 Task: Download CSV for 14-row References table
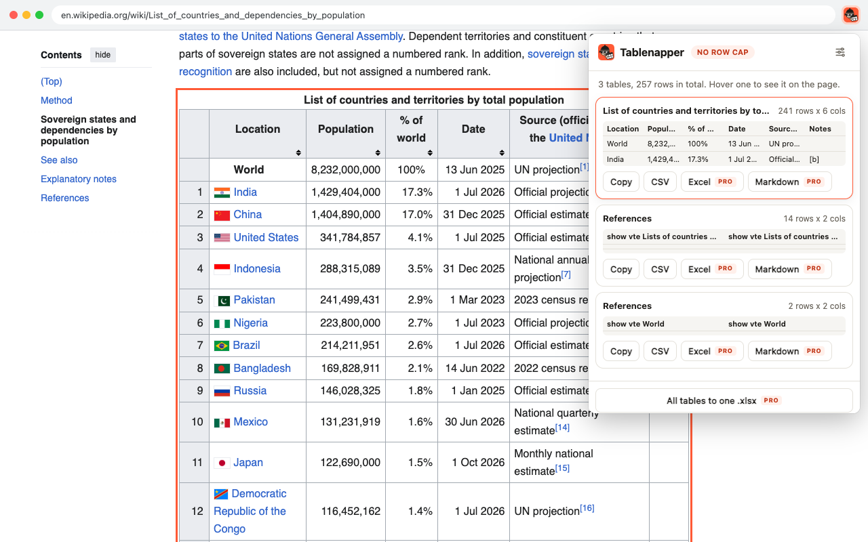click(x=660, y=269)
